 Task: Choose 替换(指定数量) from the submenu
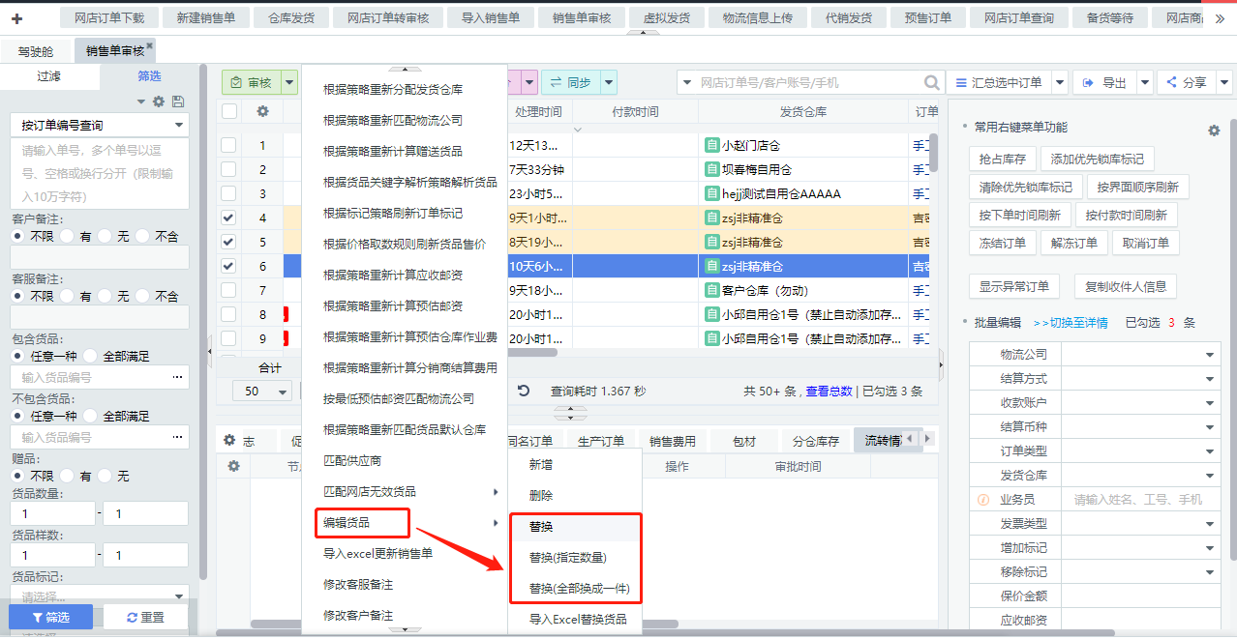(x=568, y=557)
